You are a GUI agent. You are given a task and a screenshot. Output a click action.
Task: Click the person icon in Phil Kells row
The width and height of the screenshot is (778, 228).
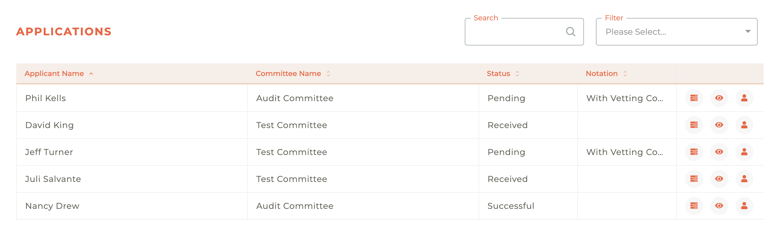744,98
